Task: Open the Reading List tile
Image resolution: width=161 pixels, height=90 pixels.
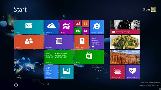Action: click(117, 72)
